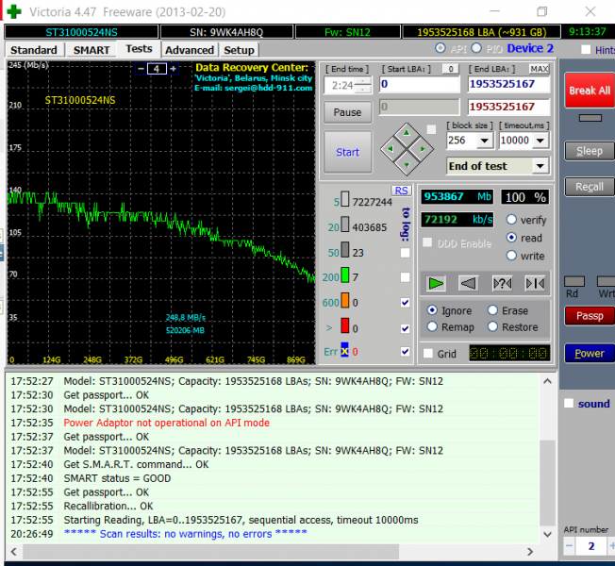Image resolution: width=615 pixels, height=566 pixels.
Task: Select the reverse scan direction icon
Action: pos(468,283)
